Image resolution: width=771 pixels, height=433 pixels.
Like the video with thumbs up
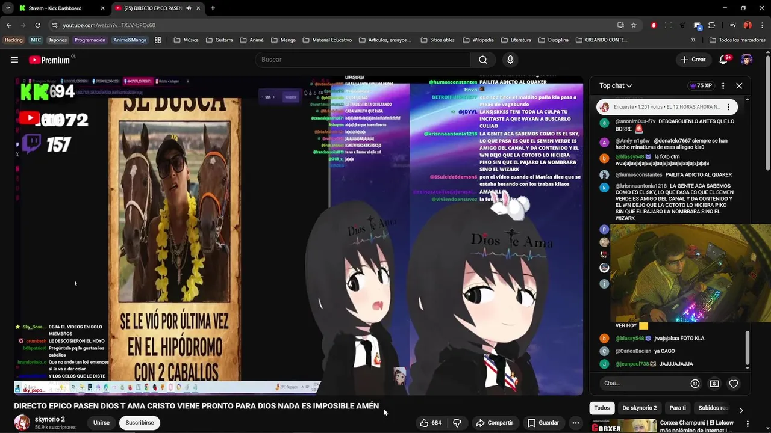(431, 423)
